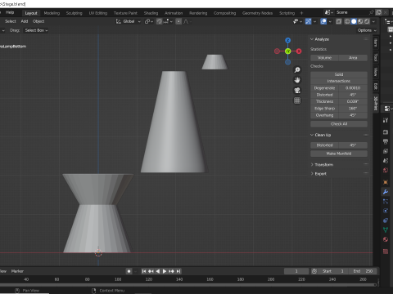Screen dimensions: 393x294
Task: Switch to material preview shading
Action: [360, 21]
